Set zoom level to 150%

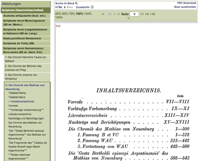(x=59, y=18)
